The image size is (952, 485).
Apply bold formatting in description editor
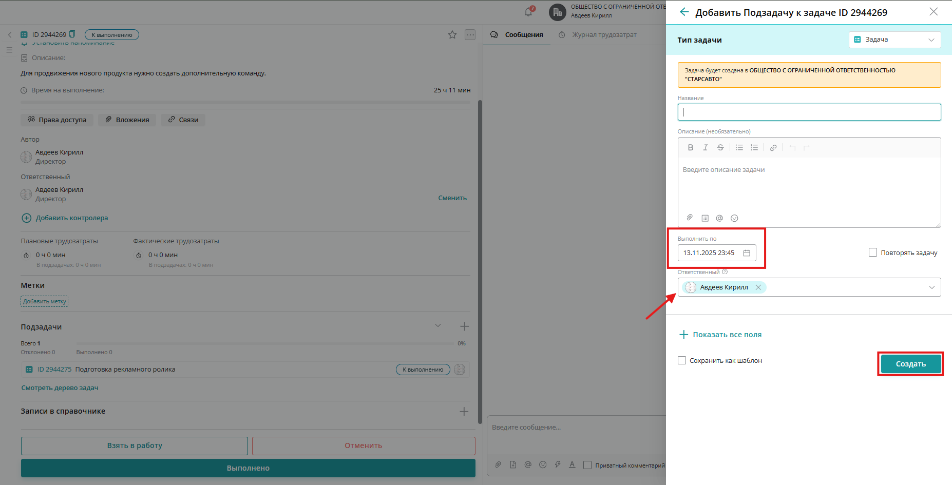click(691, 148)
